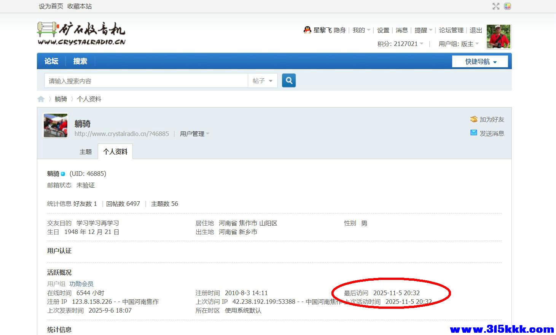Click inside the search input field

click(145, 80)
